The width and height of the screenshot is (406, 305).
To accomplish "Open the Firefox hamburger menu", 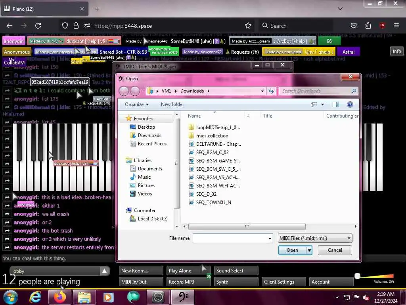I will click(396, 26).
